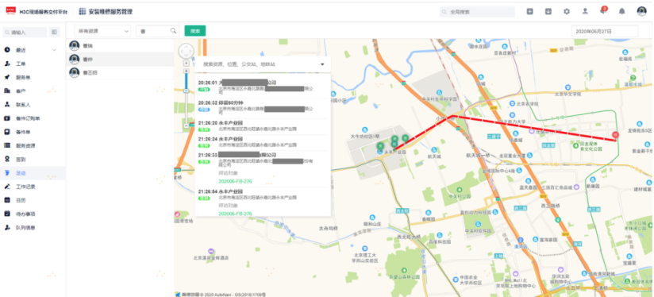Toggle the sidebar collapse icon beside search

[x=54, y=32]
